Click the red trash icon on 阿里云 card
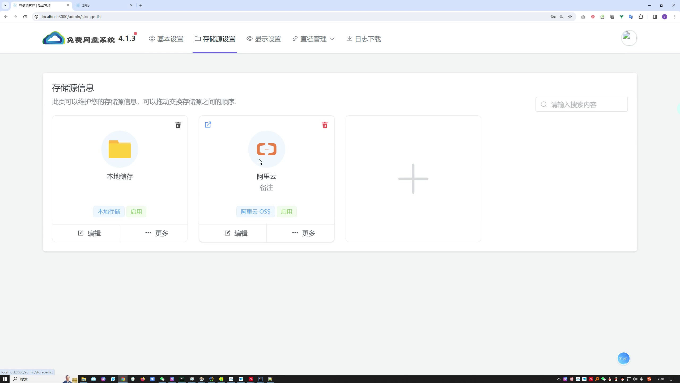This screenshot has height=383, width=680. click(x=325, y=125)
